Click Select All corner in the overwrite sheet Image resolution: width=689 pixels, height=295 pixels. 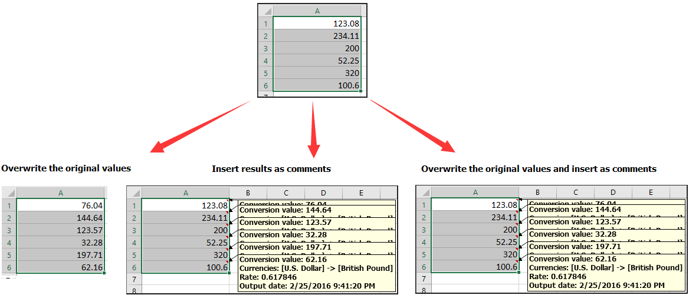(9, 192)
